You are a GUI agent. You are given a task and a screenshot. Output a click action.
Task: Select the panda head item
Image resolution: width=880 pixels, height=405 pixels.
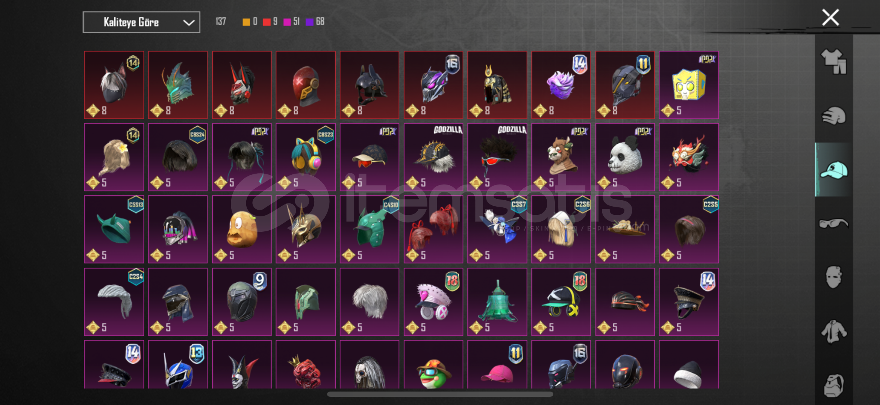(x=625, y=157)
